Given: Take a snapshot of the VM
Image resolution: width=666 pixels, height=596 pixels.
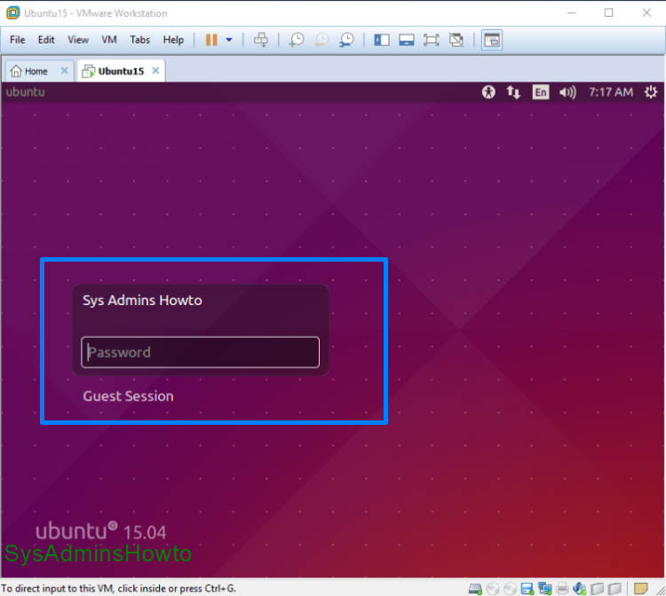Looking at the screenshot, I should pos(297,40).
